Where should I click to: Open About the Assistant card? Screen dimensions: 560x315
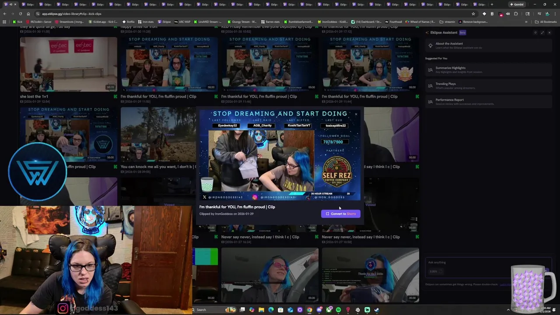(x=488, y=45)
